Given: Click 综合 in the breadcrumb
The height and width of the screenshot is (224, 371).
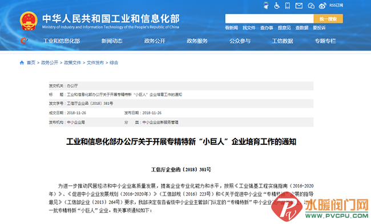Looking at the screenshot, I should click(x=114, y=63).
